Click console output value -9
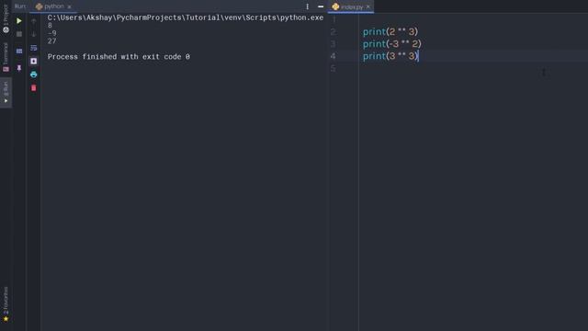 pos(52,33)
